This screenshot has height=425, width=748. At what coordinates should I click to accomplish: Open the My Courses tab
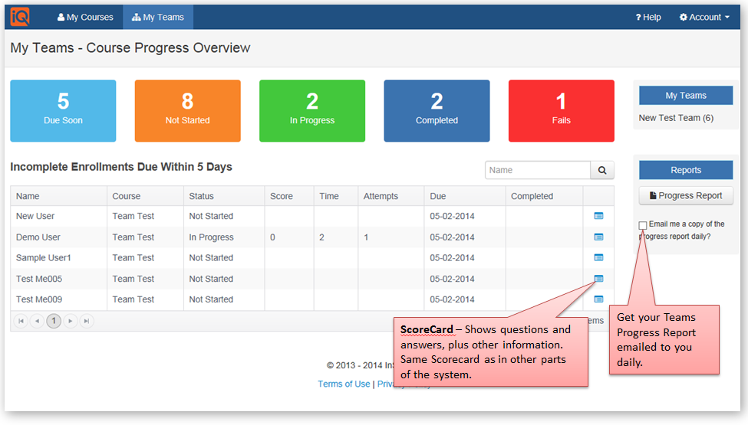[85, 17]
